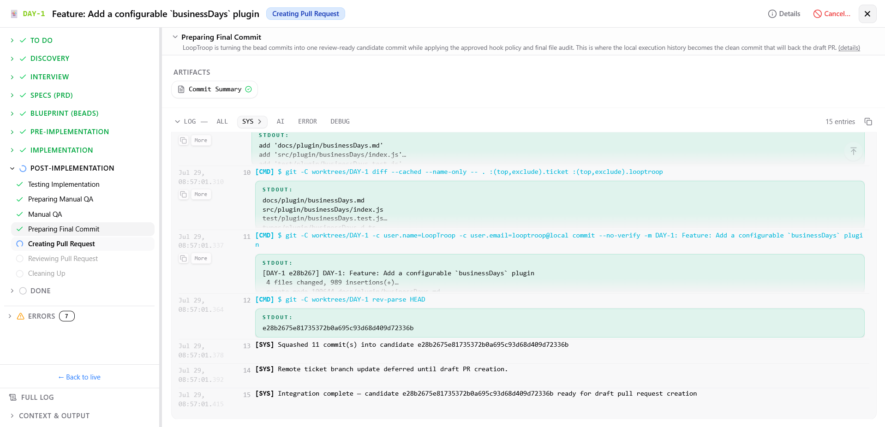The image size is (885, 427).
Task: Copy log entry 11 output
Action: point(183,258)
